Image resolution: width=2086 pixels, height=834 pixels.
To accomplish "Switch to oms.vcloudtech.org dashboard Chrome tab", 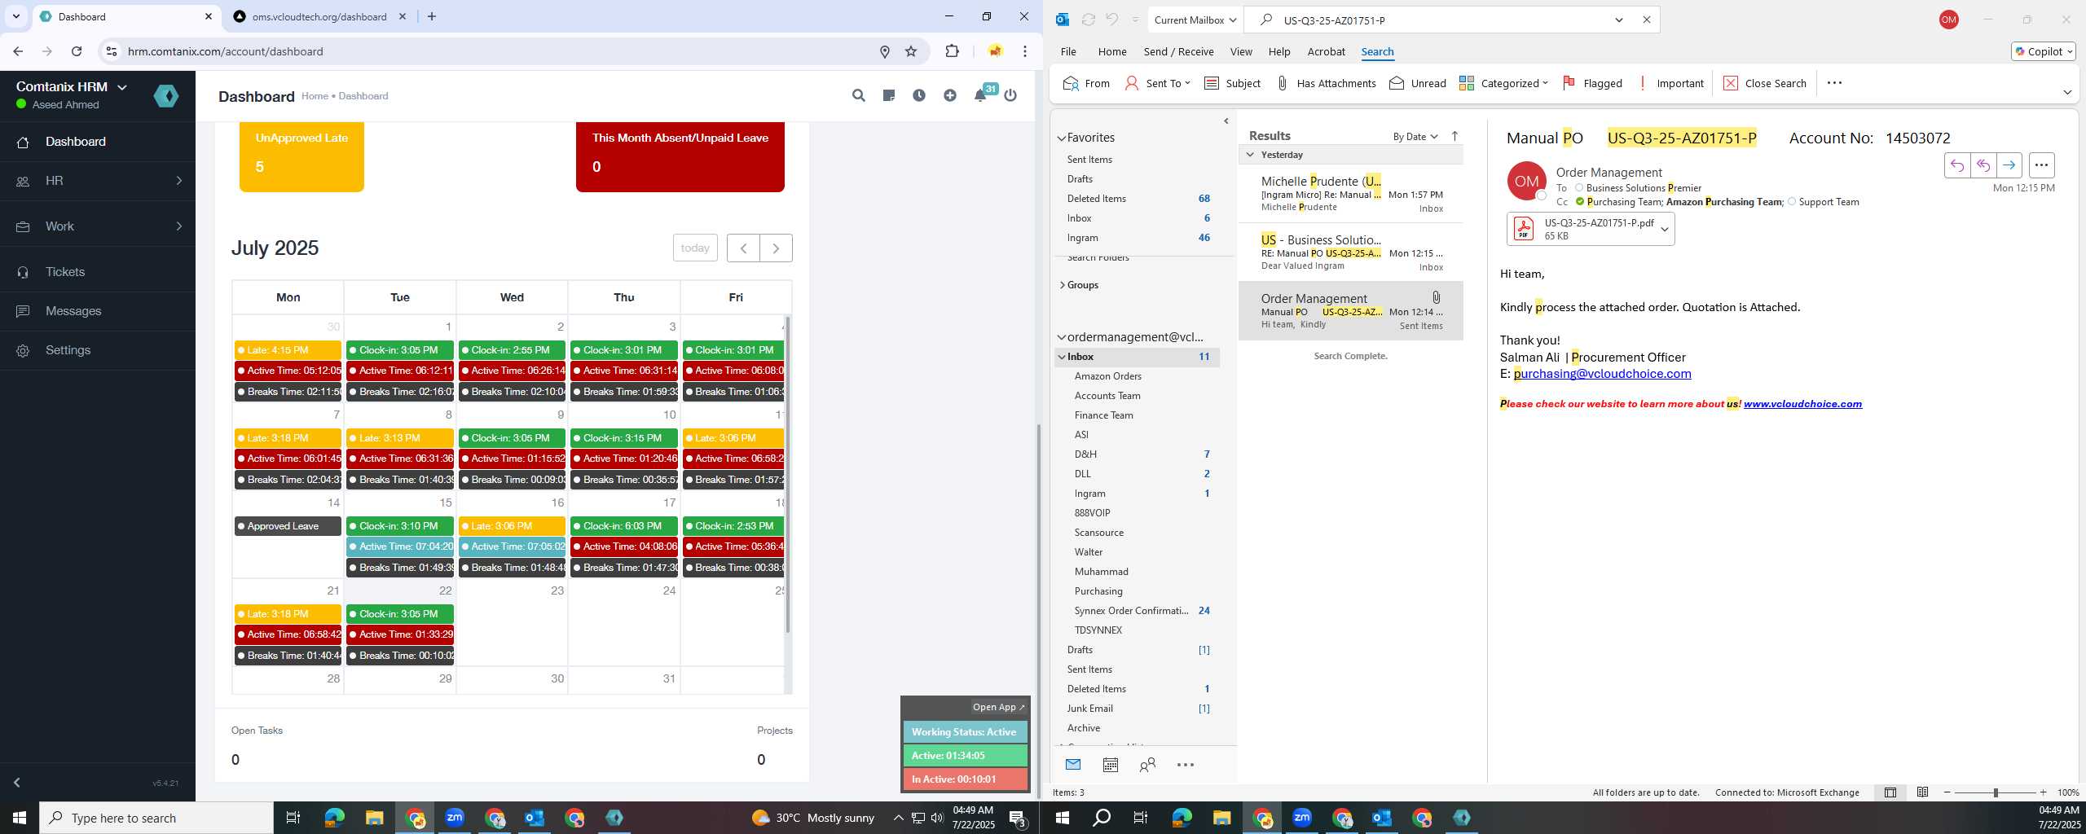I will [319, 16].
